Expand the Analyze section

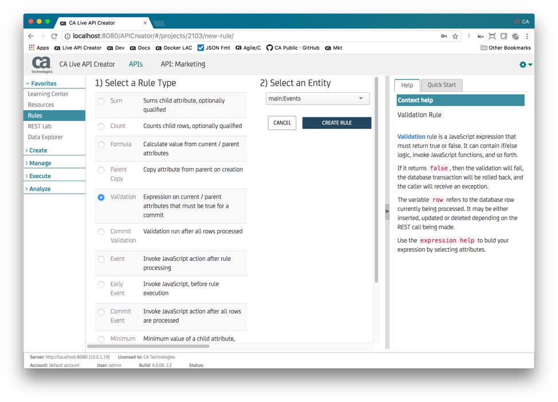pos(38,189)
